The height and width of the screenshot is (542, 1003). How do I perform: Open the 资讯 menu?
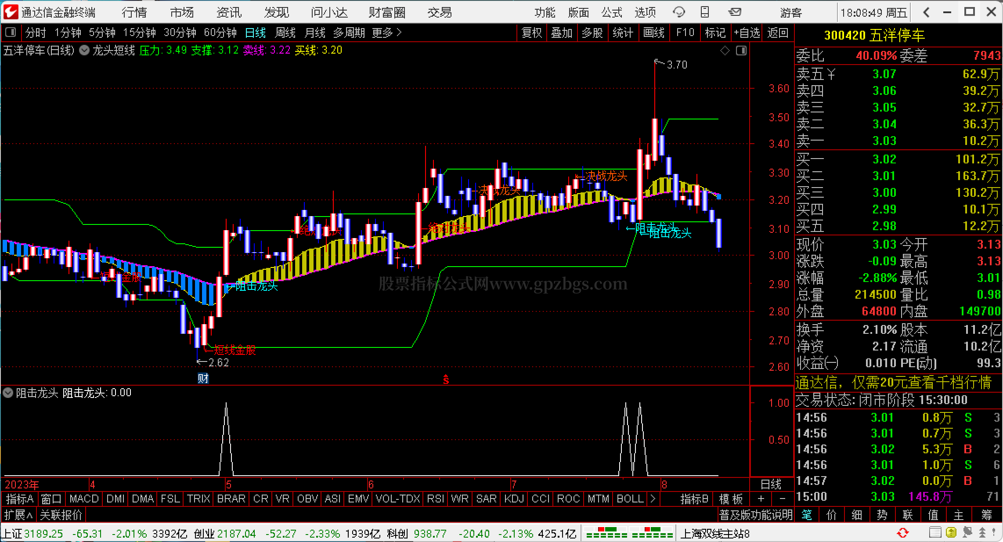tap(229, 12)
